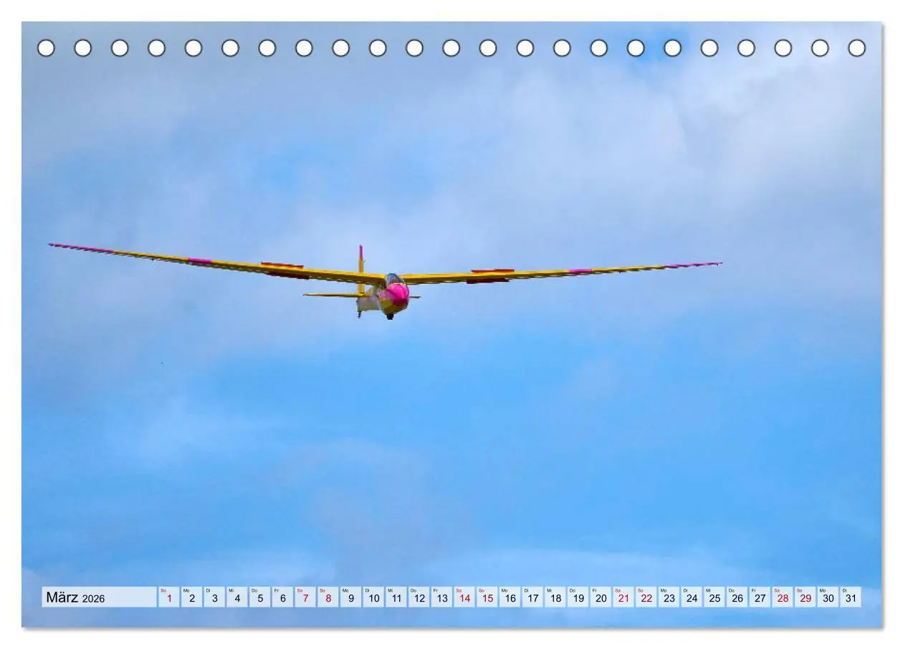Select red Sunday 8 date cell
Image resolution: width=903 pixels, height=649 pixels.
[328, 597]
